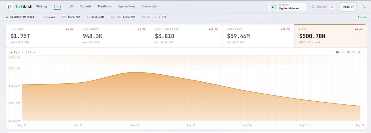371x133 pixels.
Task: Go to the Markets tab
Action: (x=85, y=6)
